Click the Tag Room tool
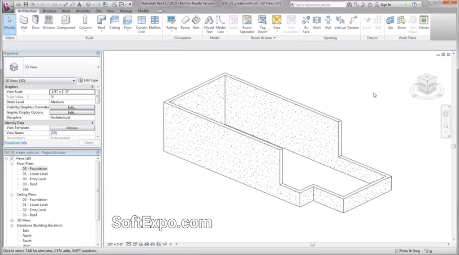This screenshot has width=459, height=255. 263,25
